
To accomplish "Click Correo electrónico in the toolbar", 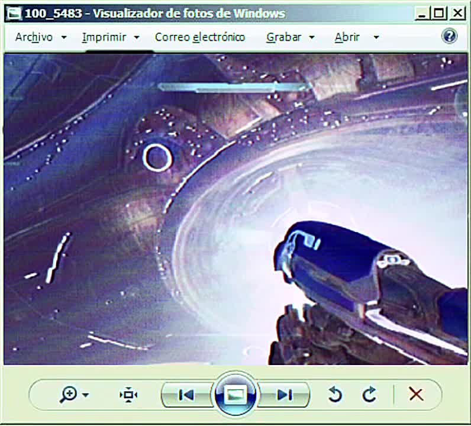I will click(x=200, y=37).
